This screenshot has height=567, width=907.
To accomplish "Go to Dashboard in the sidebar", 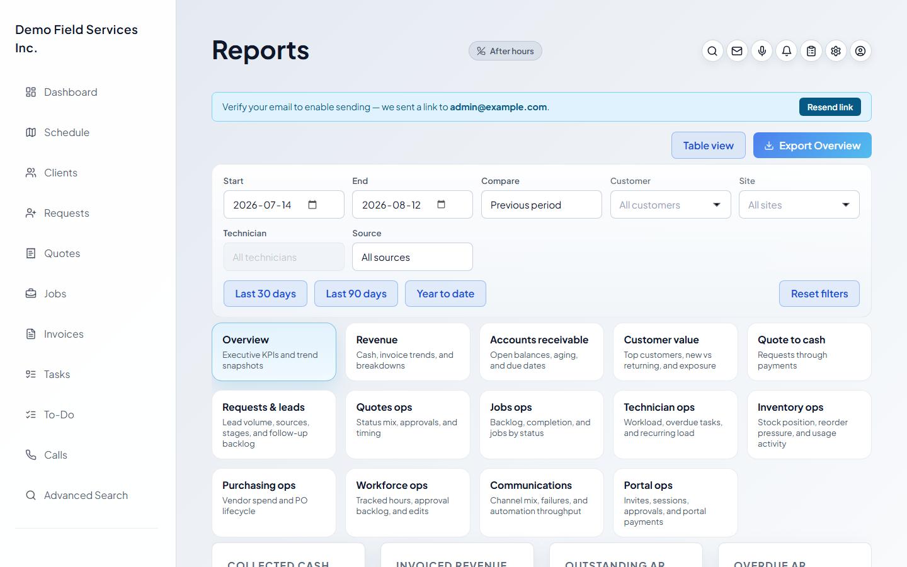I will coord(88,92).
